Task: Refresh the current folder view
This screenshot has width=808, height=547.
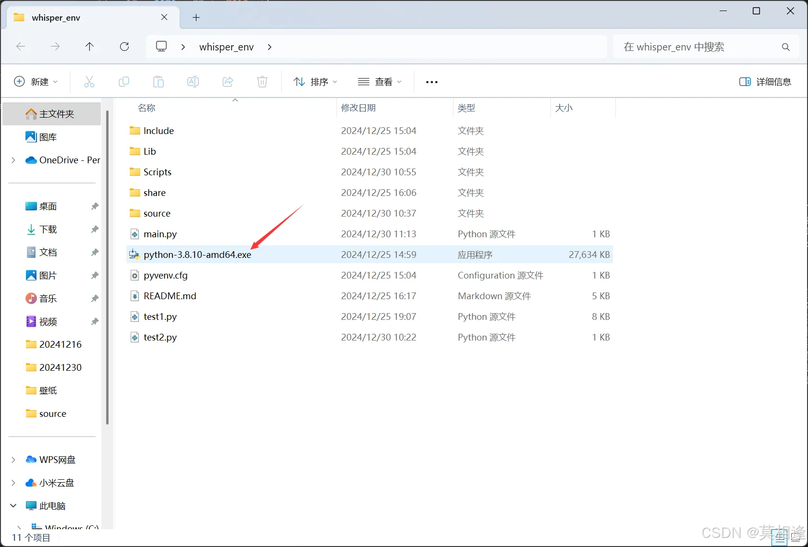Action: coord(124,47)
